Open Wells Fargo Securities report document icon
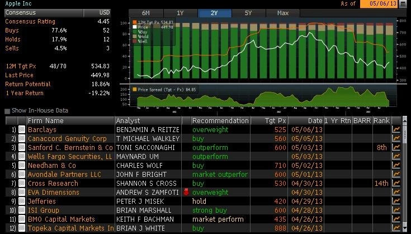 coord(22,156)
